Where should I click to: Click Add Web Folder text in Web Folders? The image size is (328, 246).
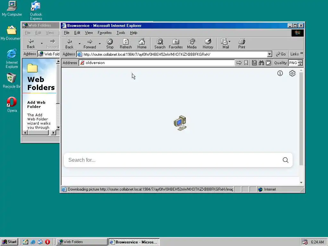[37, 105]
